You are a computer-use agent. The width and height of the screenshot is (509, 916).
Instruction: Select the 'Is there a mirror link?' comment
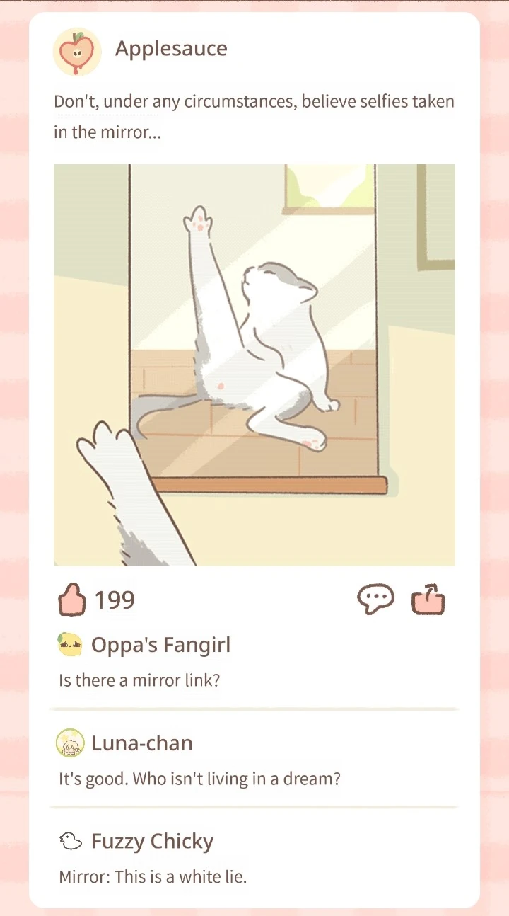(x=139, y=680)
